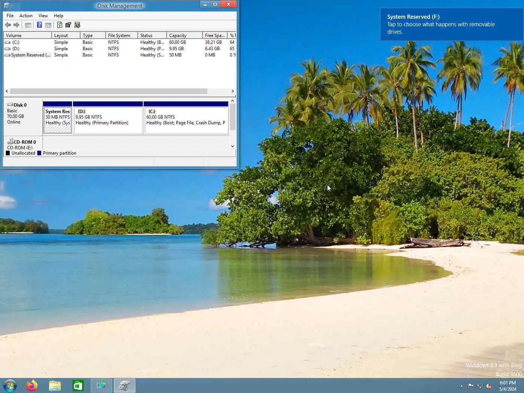The width and height of the screenshot is (524, 393).
Task: Sort by the Volume column header
Action: (x=28, y=36)
